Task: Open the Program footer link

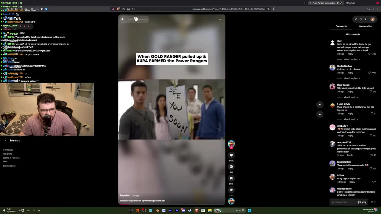Action: coord(7,154)
